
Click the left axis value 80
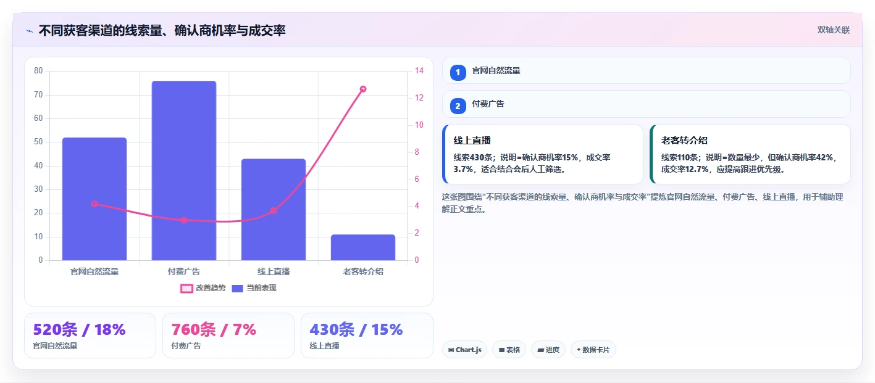click(x=39, y=71)
